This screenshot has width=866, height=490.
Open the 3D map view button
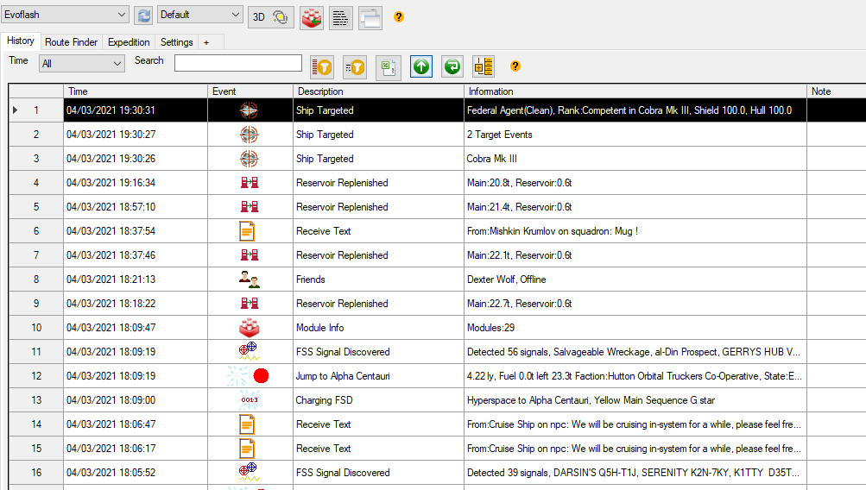click(x=270, y=17)
